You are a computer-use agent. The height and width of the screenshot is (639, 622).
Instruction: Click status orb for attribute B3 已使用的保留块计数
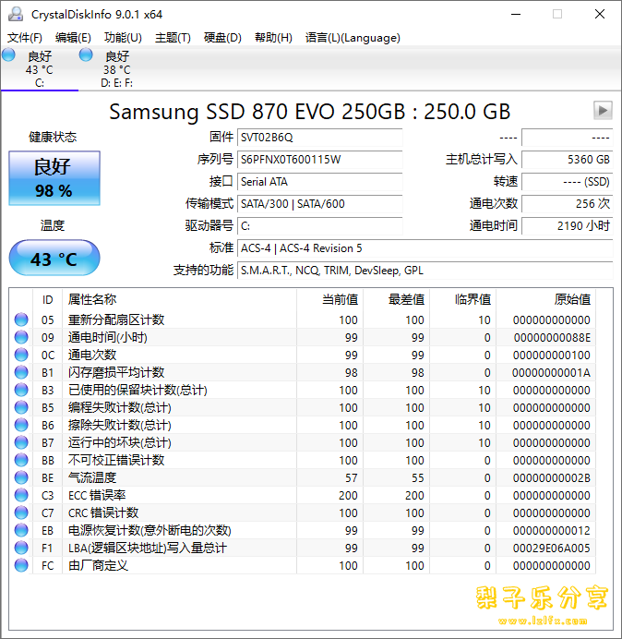pyautogui.click(x=21, y=390)
